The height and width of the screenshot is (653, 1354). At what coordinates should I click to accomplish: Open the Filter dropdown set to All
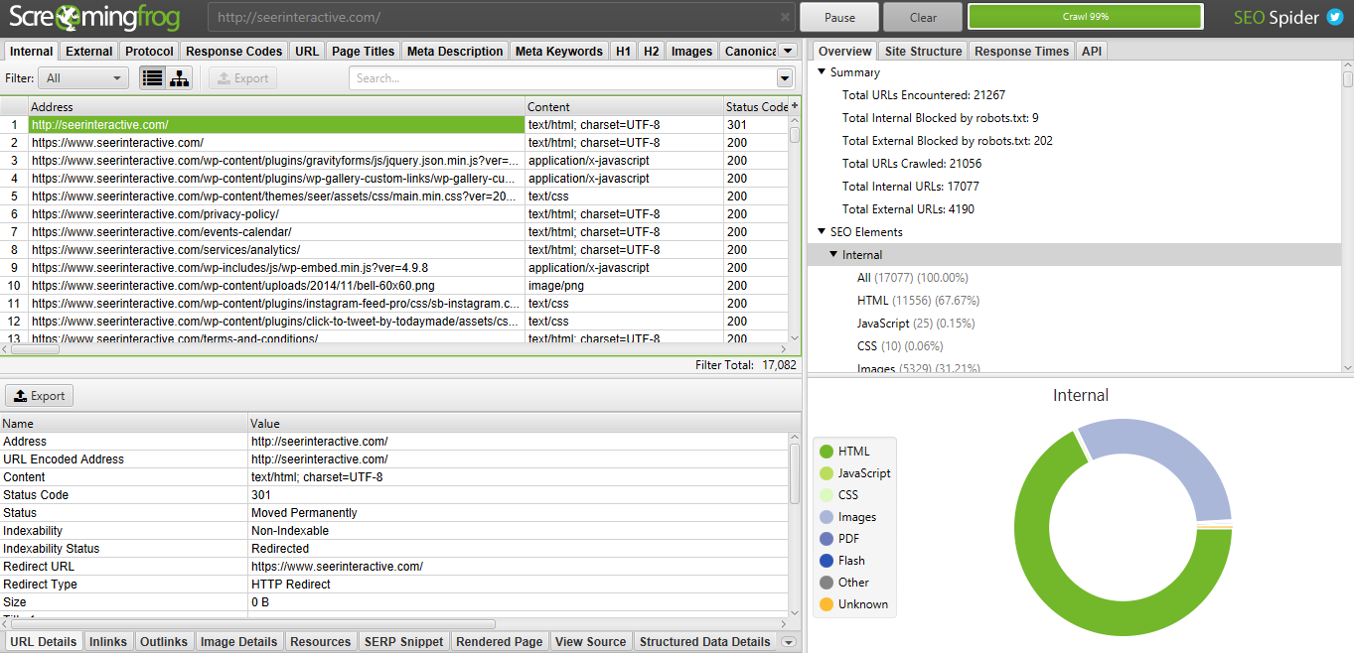[x=83, y=78]
